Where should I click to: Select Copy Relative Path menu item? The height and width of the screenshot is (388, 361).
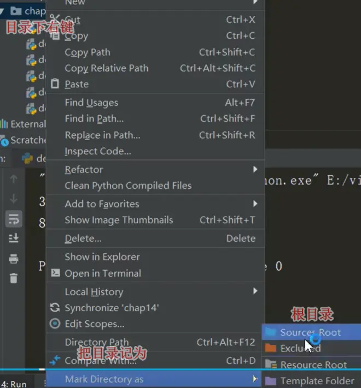pos(107,68)
